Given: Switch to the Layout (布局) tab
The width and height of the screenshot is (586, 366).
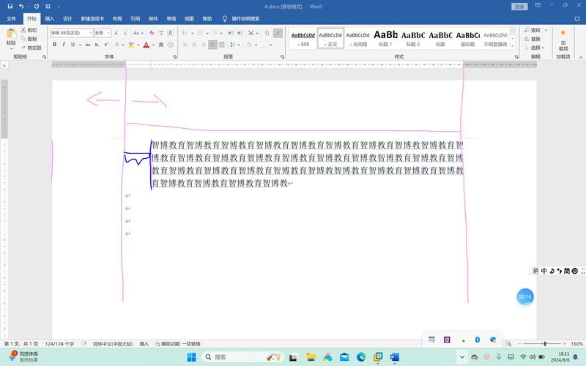Looking at the screenshot, I should point(117,19).
